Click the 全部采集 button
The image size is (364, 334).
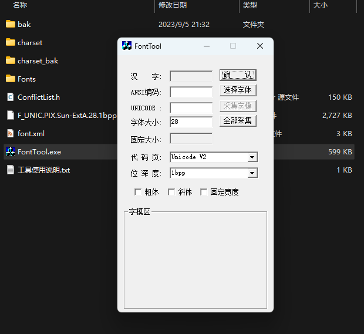coord(238,121)
